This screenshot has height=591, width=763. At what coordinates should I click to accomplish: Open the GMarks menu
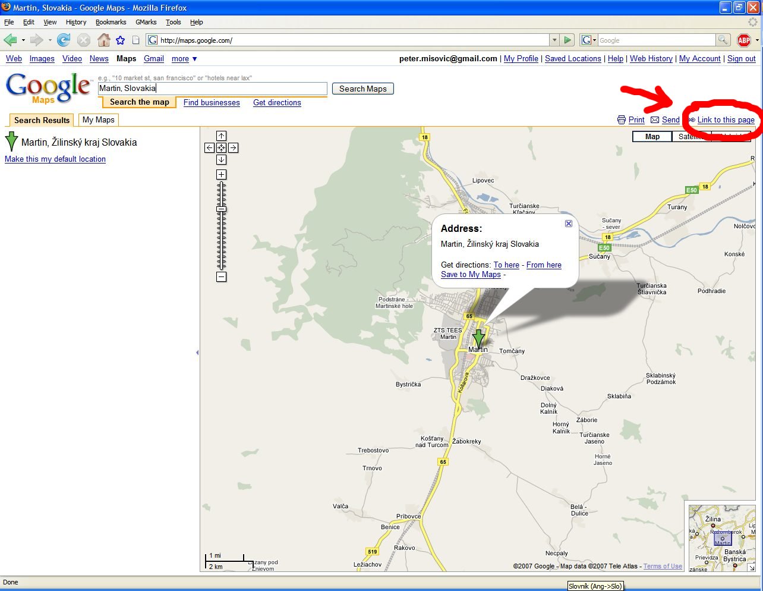146,22
